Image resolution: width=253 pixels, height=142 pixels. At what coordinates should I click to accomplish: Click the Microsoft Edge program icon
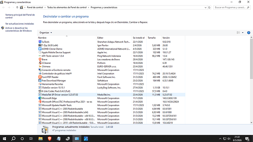click(x=40, y=98)
